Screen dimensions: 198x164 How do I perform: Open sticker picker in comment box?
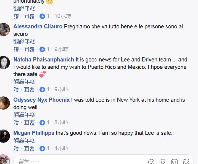click(186, 162)
